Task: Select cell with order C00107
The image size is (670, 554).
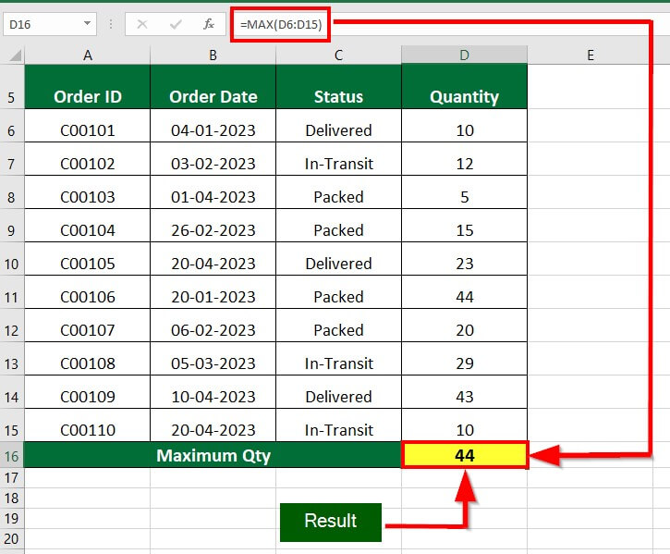Action: 88,326
